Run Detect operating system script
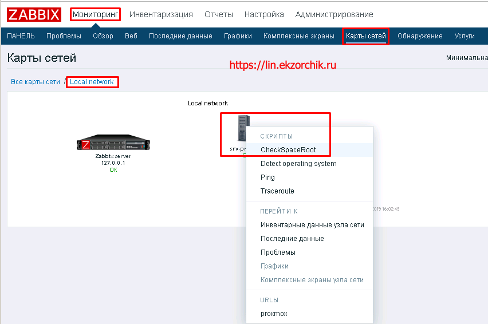The height and width of the screenshot is (324, 488). 298,164
